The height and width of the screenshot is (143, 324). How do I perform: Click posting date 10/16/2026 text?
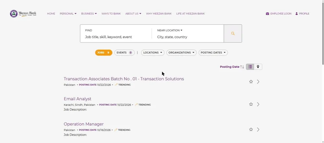tap(104, 130)
